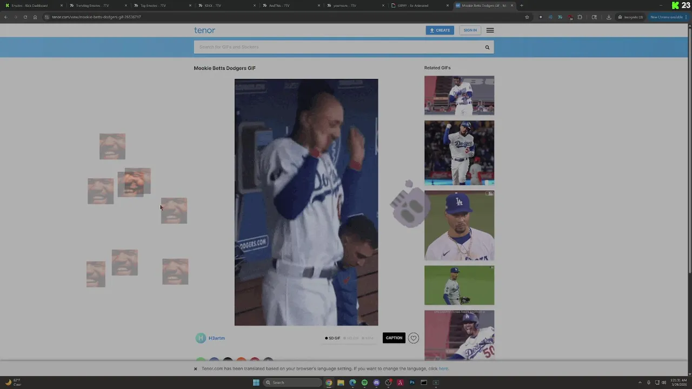
Task: Open the main Mookie Betts dugout GIF
Action: (306, 202)
